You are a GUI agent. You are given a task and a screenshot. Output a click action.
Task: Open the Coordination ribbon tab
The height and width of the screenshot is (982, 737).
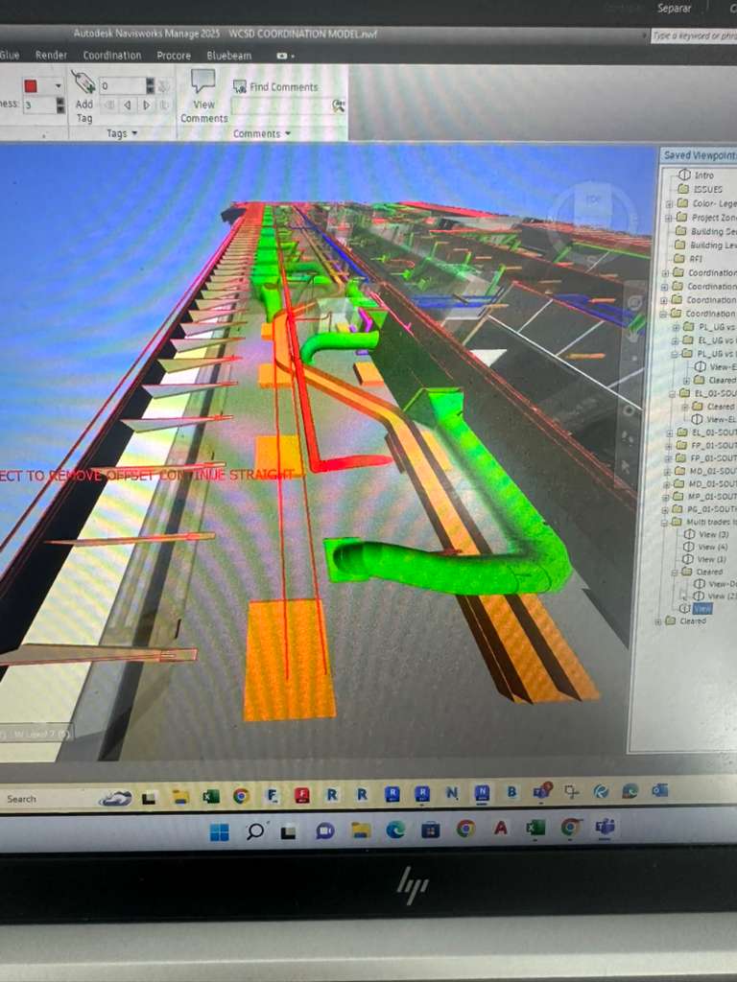111,56
